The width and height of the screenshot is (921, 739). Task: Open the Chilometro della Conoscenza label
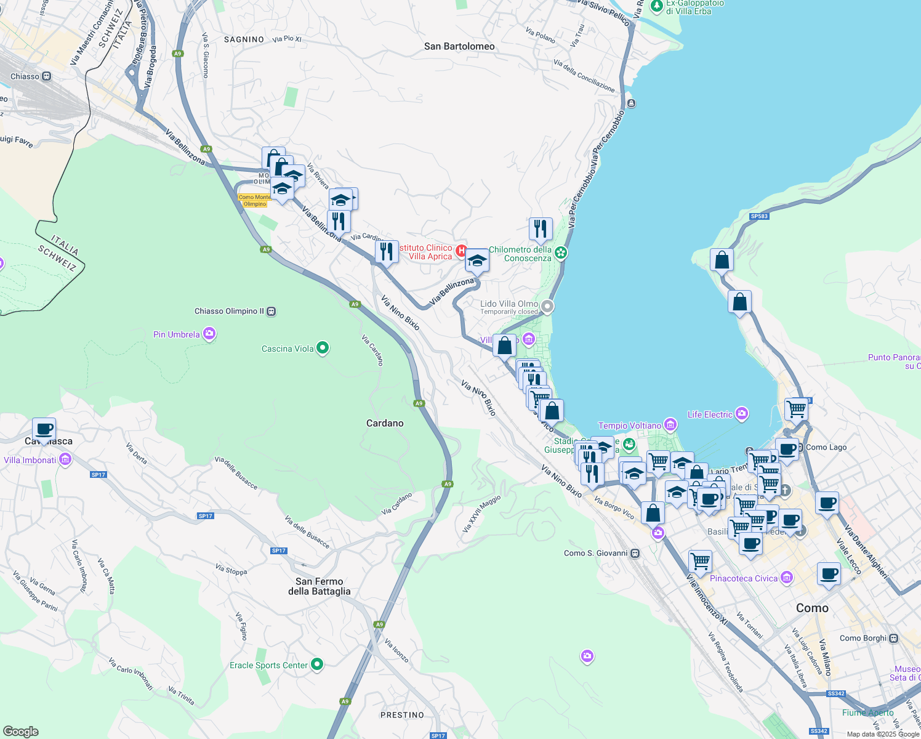pos(519,254)
